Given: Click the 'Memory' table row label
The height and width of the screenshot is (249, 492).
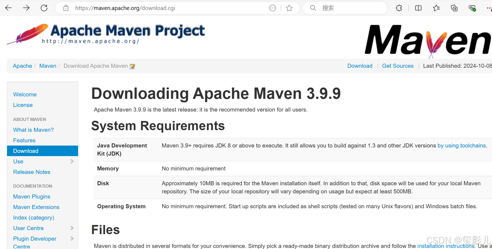Looking at the screenshot, I should click(108, 169).
